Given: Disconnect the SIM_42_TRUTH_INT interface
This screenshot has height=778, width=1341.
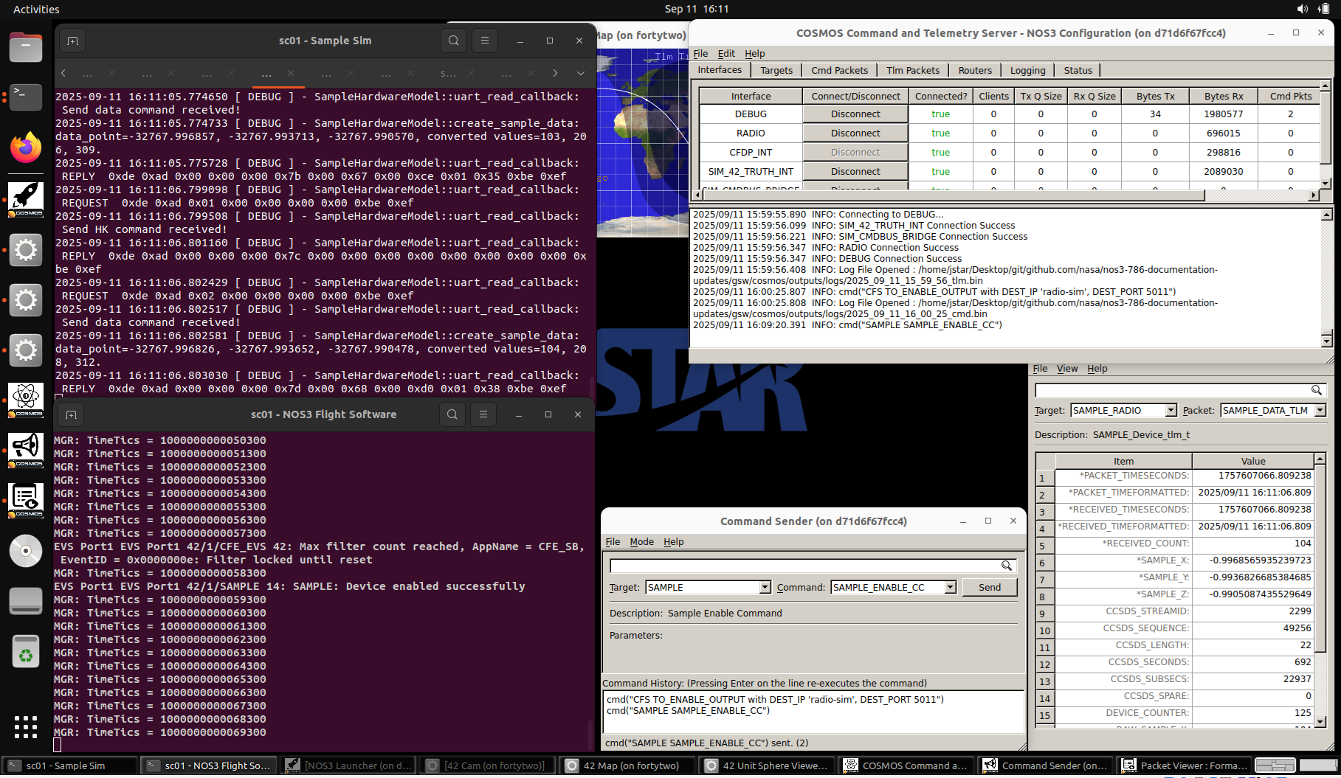Looking at the screenshot, I should coord(855,172).
